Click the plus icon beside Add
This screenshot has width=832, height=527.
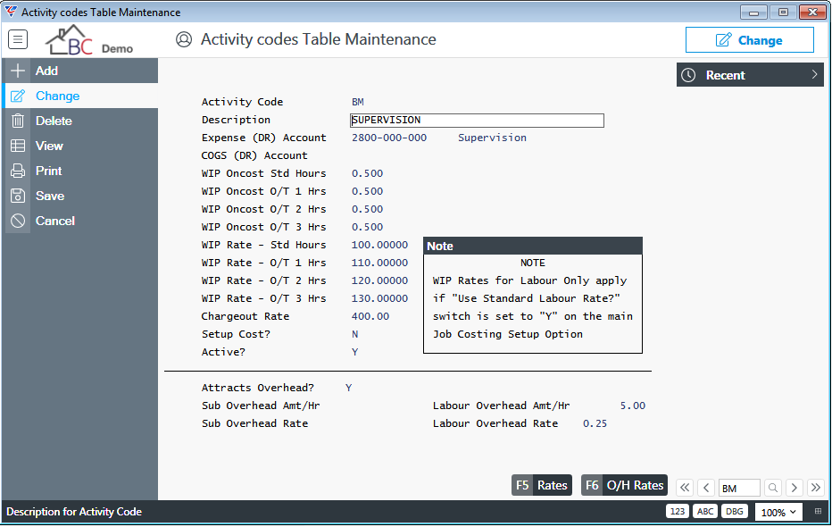click(18, 71)
